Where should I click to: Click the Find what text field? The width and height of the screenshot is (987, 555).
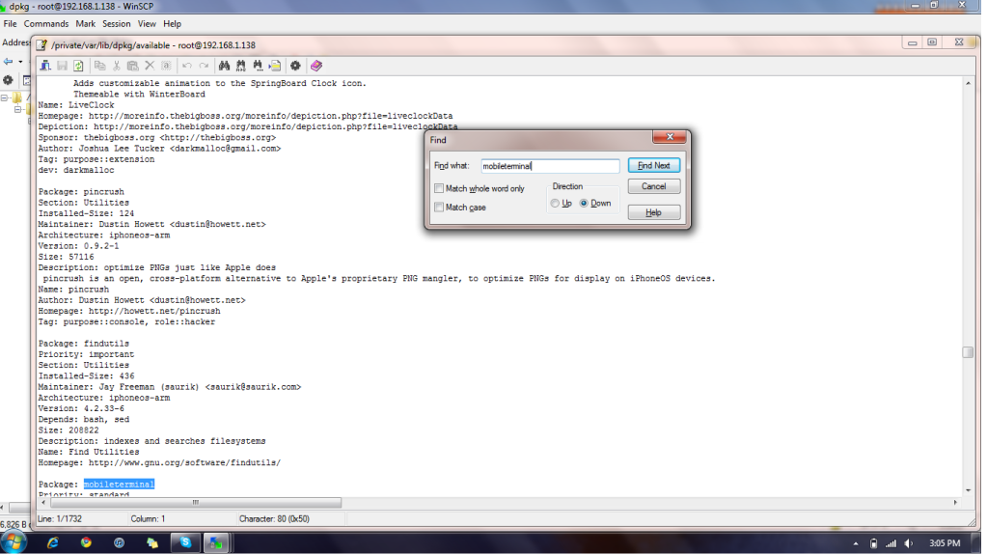tap(550, 166)
